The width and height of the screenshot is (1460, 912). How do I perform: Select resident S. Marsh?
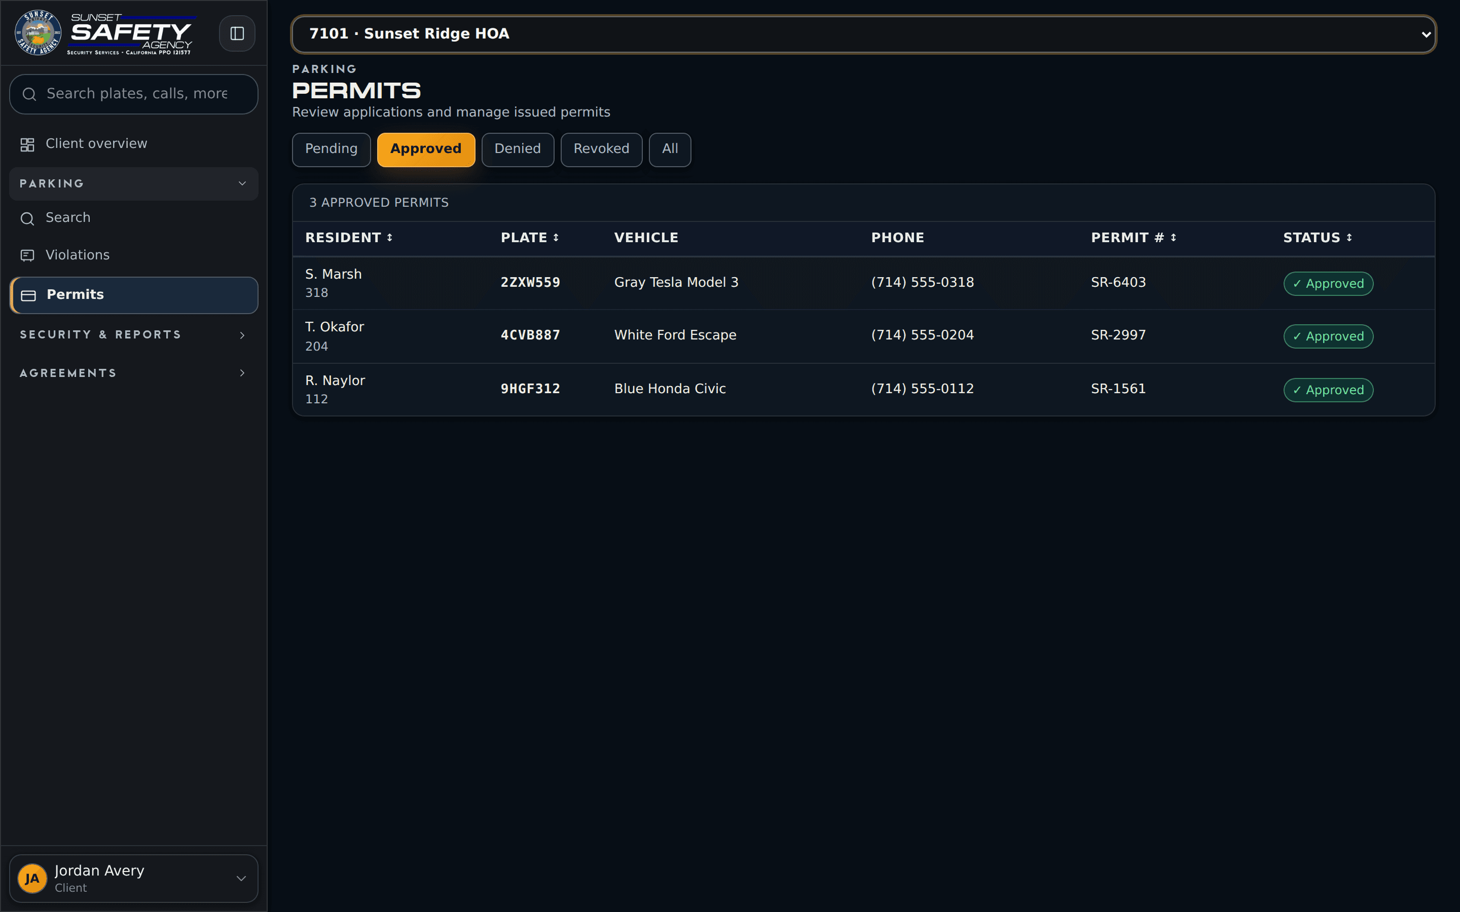click(x=333, y=274)
